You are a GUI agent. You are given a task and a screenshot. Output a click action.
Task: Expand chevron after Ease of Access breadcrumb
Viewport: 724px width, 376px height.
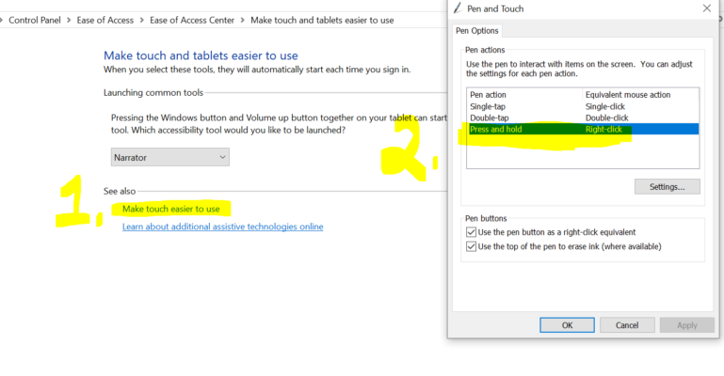[x=142, y=21]
